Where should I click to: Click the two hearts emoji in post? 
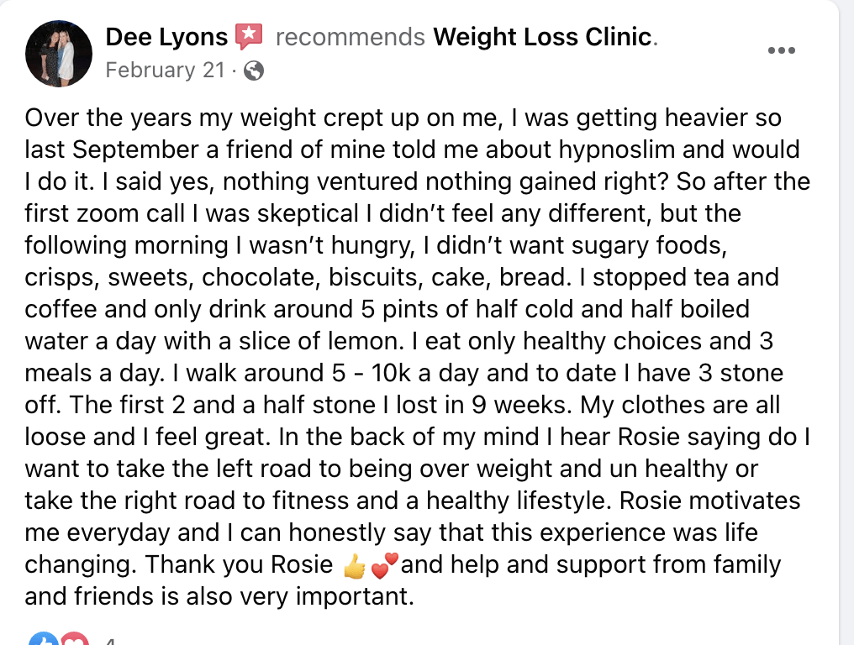click(384, 565)
